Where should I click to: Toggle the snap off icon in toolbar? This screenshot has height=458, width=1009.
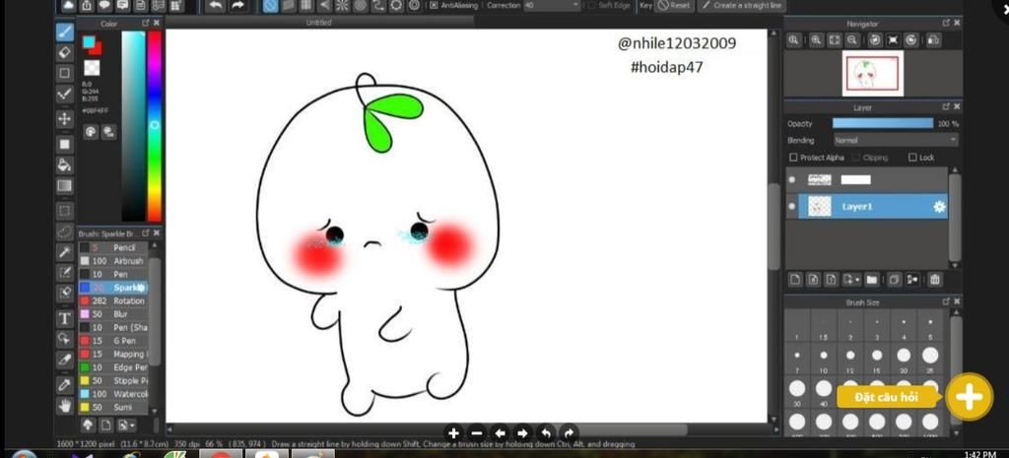(x=272, y=5)
